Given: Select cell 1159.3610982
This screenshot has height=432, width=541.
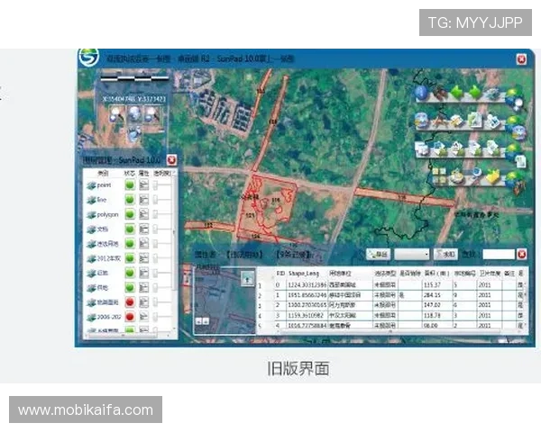Looking at the screenshot, I should tap(307, 315).
